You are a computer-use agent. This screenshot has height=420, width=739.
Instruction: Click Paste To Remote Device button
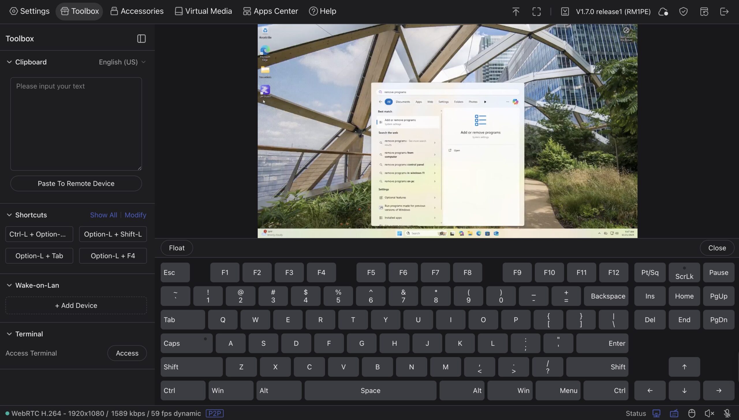pyautogui.click(x=76, y=183)
